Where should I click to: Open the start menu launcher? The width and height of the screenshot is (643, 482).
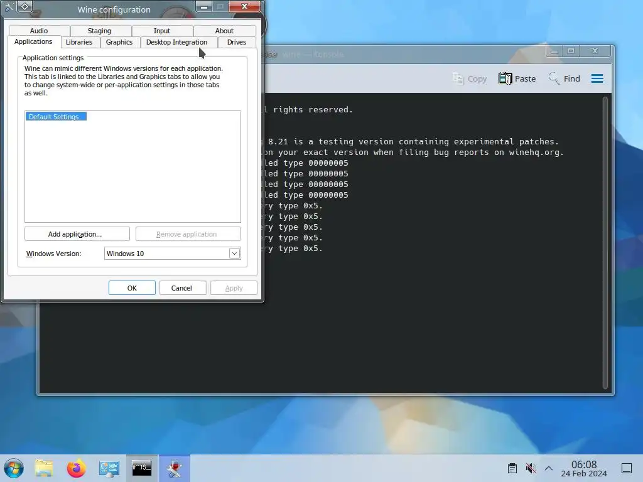tap(14, 468)
